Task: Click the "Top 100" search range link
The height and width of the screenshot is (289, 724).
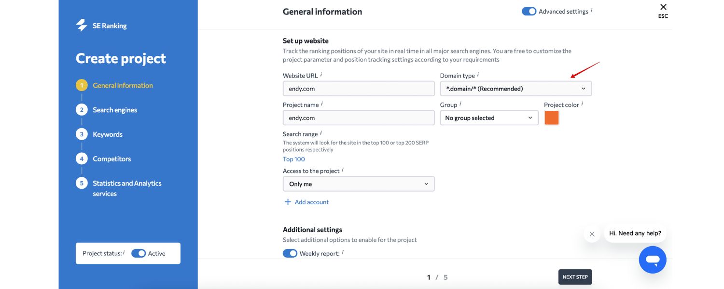Action: 294,159
